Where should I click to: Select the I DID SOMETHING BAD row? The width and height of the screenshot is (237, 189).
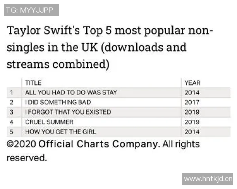[58, 102]
